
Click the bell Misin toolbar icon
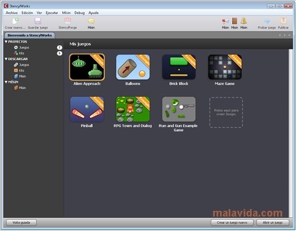click(x=244, y=21)
